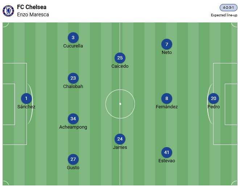
Task: Select Fernández's number 8 marker
Action: [x=167, y=99]
